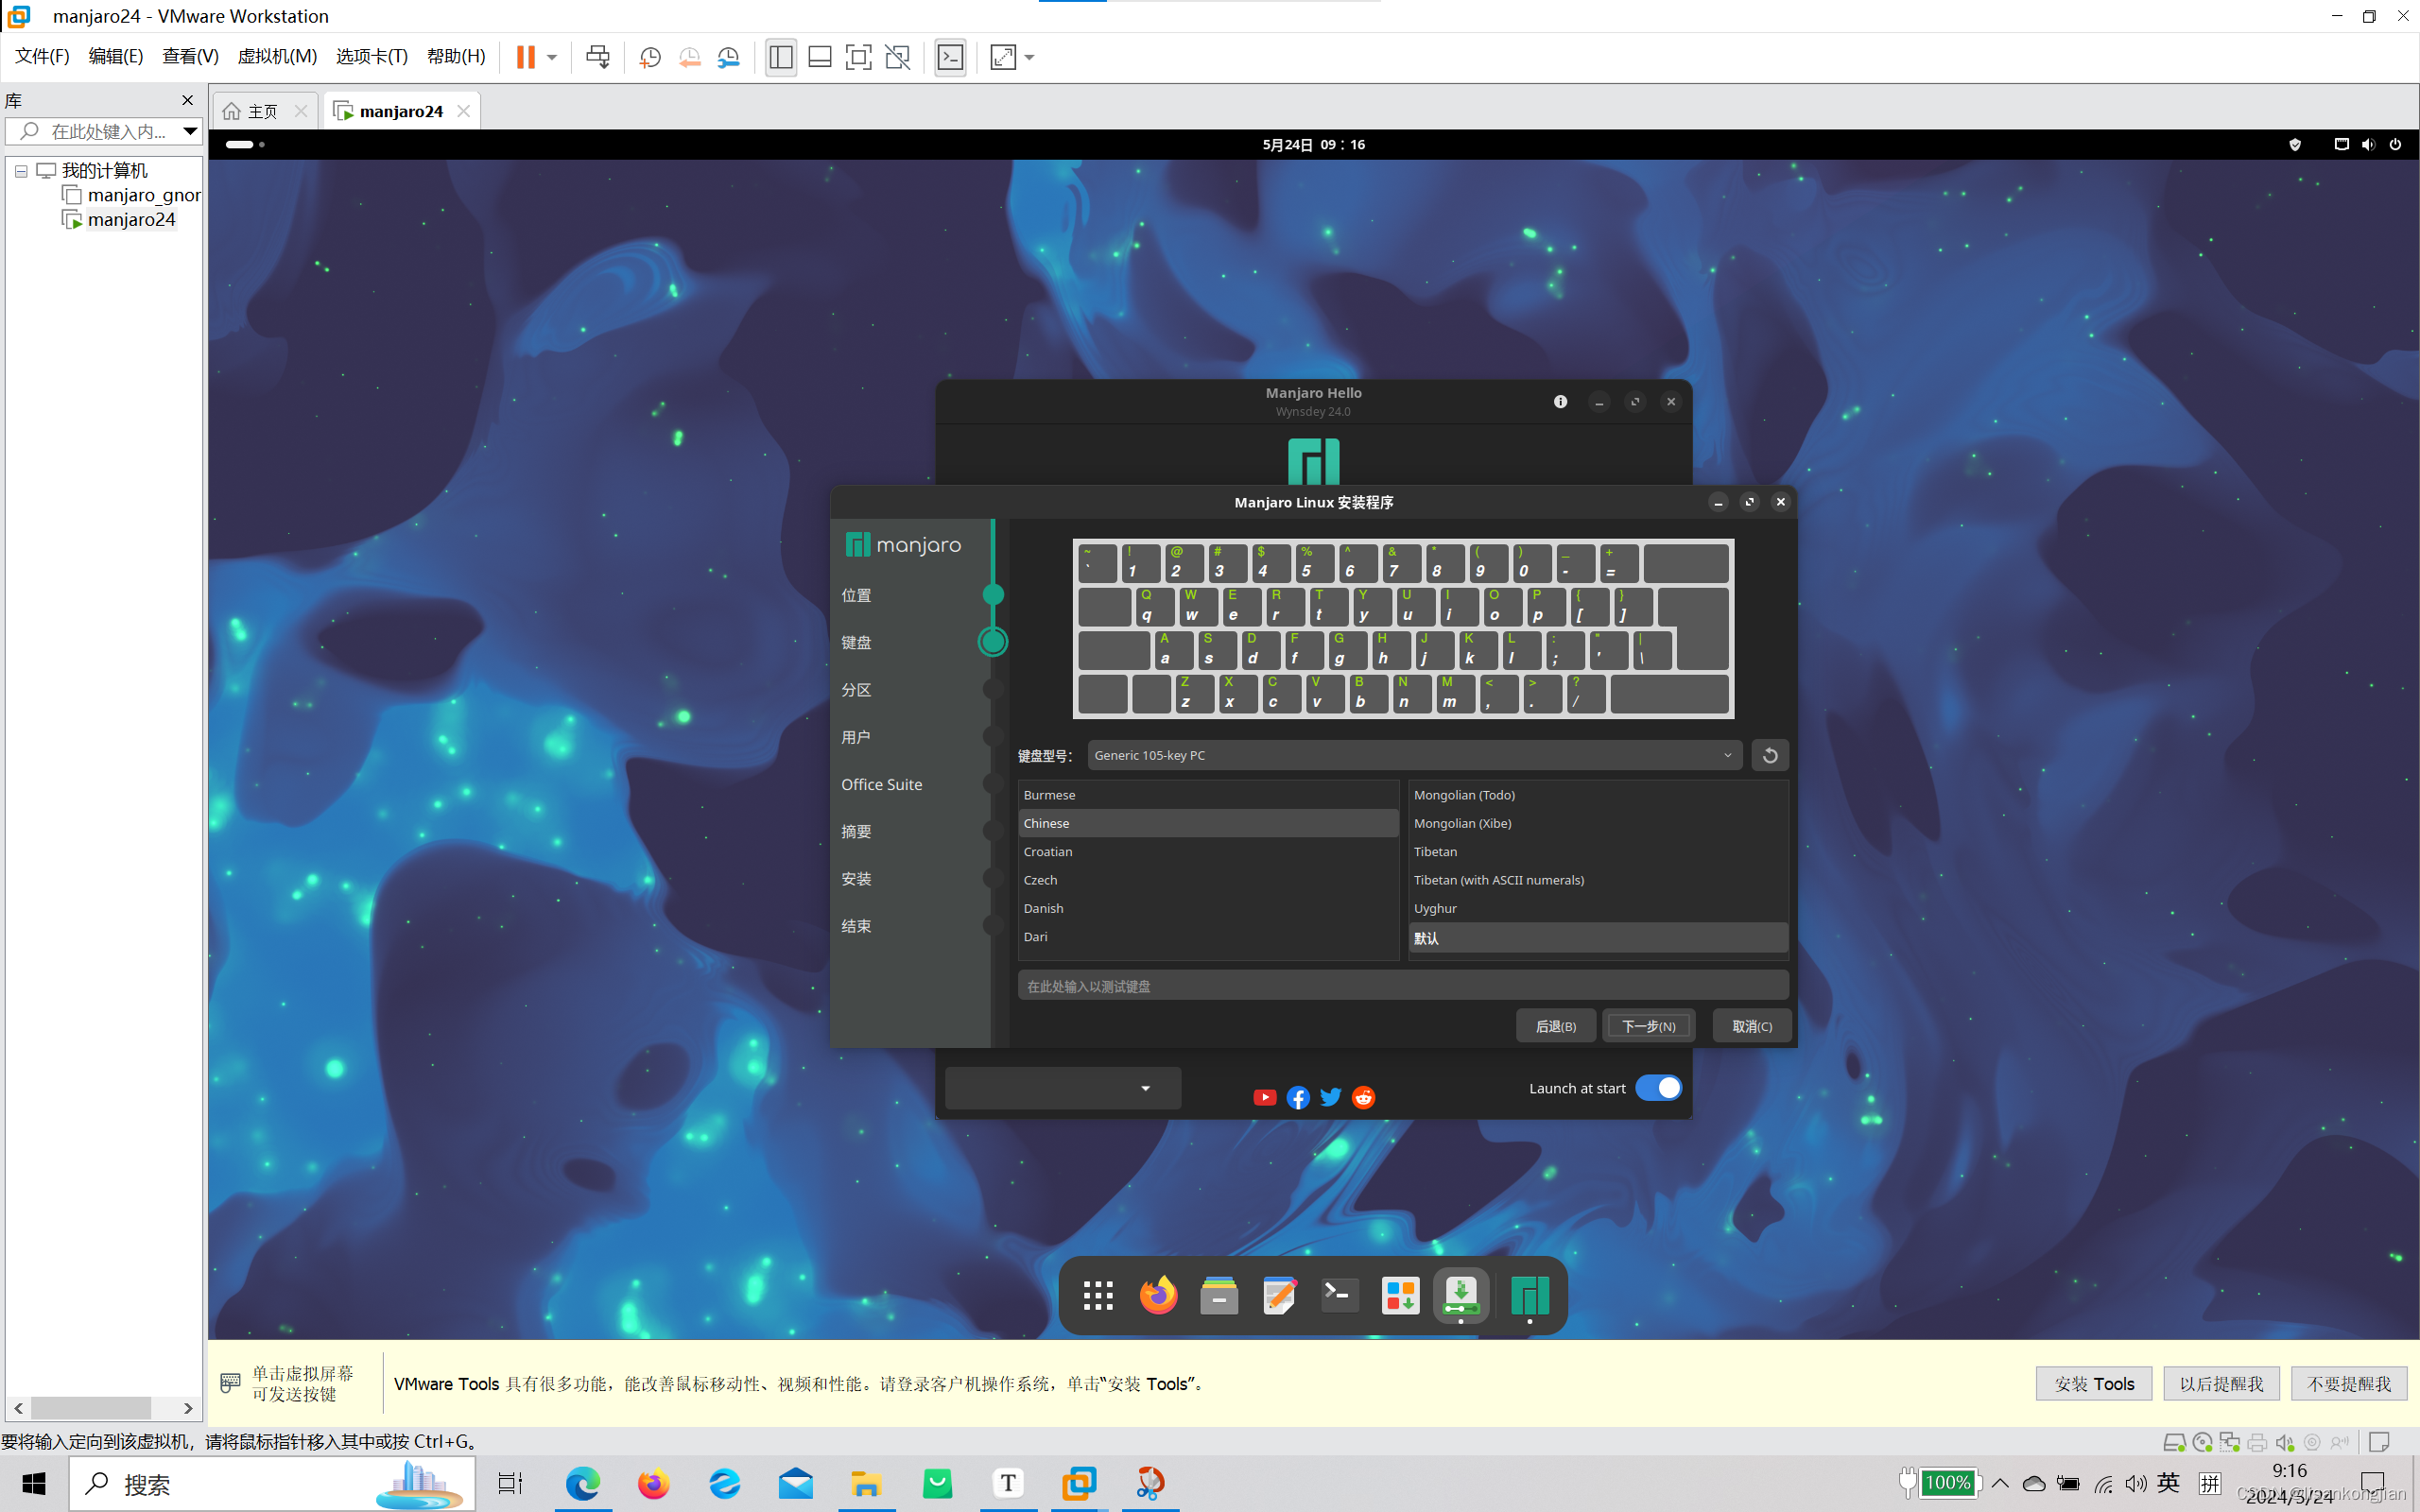Open the keyboard model dropdown Generic 105-key PC
The width and height of the screenshot is (2420, 1512).
tap(1414, 755)
